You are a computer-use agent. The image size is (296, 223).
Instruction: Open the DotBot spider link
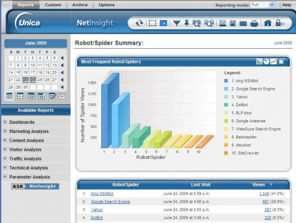tap(97, 218)
